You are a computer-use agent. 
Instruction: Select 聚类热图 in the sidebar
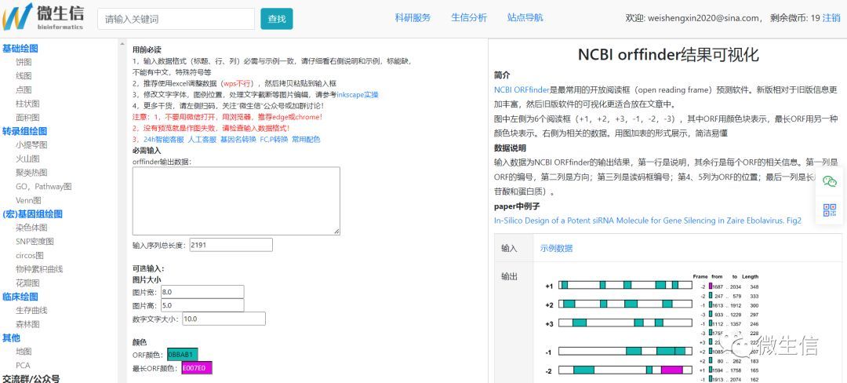pos(31,173)
